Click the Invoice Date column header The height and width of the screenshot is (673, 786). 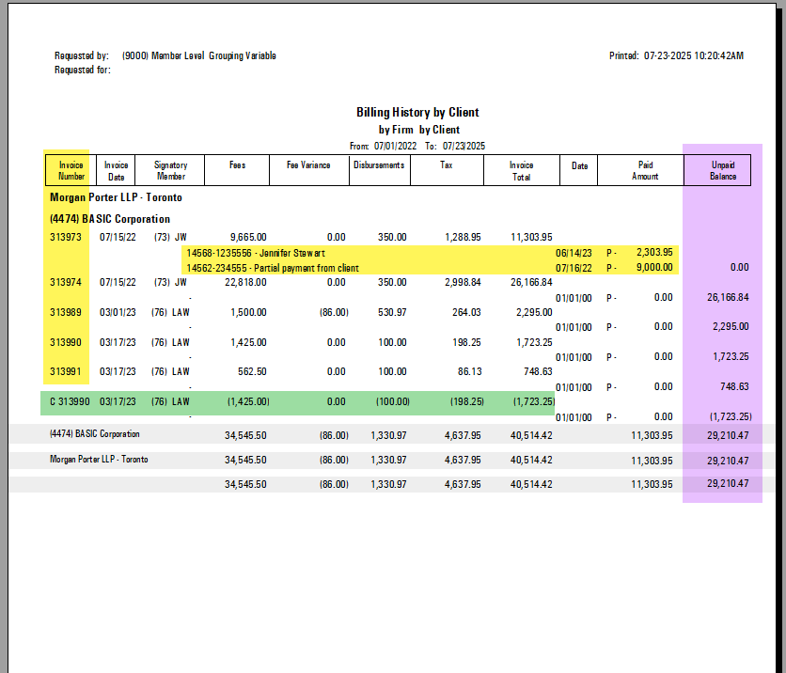116,170
